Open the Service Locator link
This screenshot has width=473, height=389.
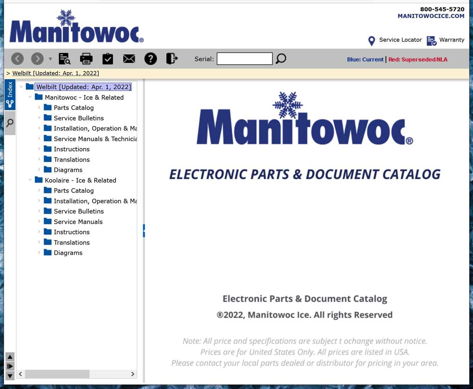pyautogui.click(x=400, y=40)
